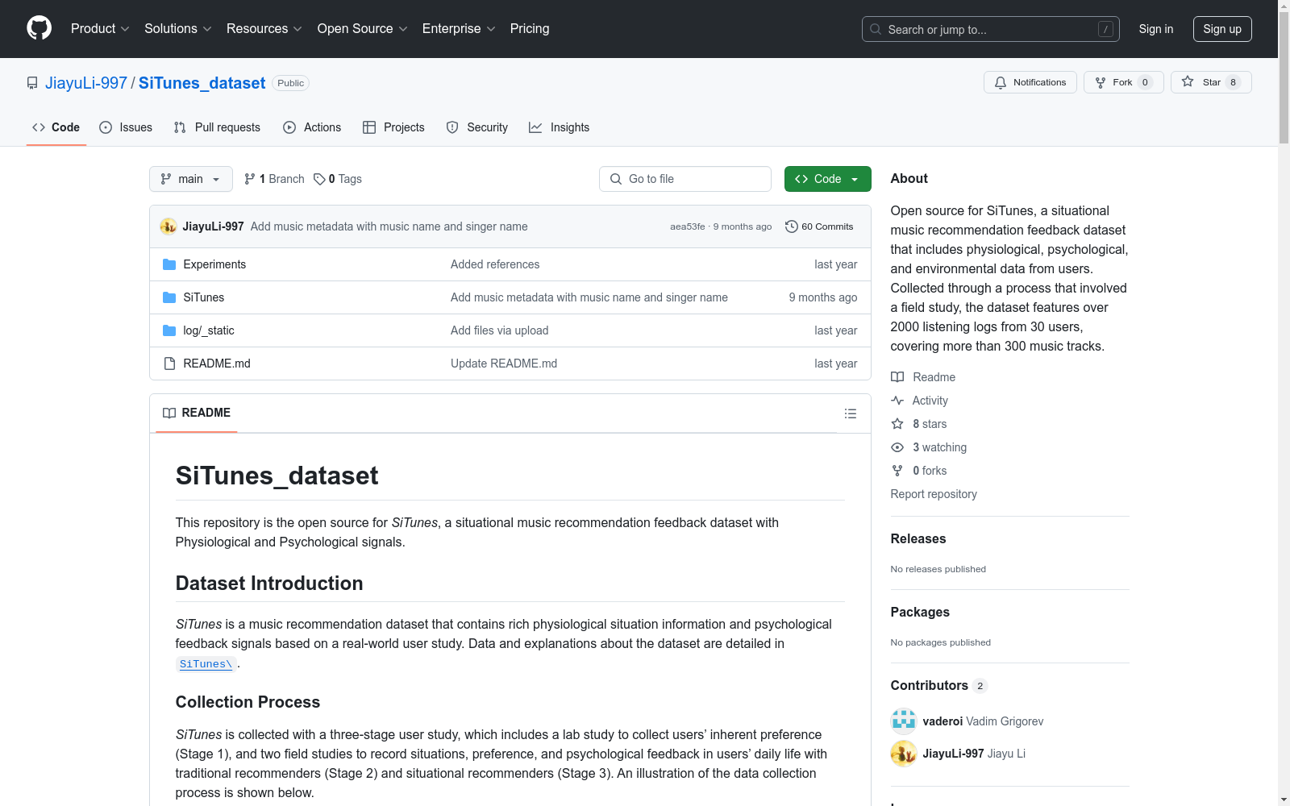Open the latest commit message link
Image resolution: width=1290 pixels, height=806 pixels.
(389, 226)
